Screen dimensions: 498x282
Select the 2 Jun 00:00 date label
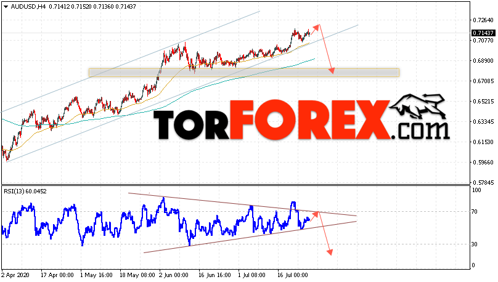[x=174, y=275]
